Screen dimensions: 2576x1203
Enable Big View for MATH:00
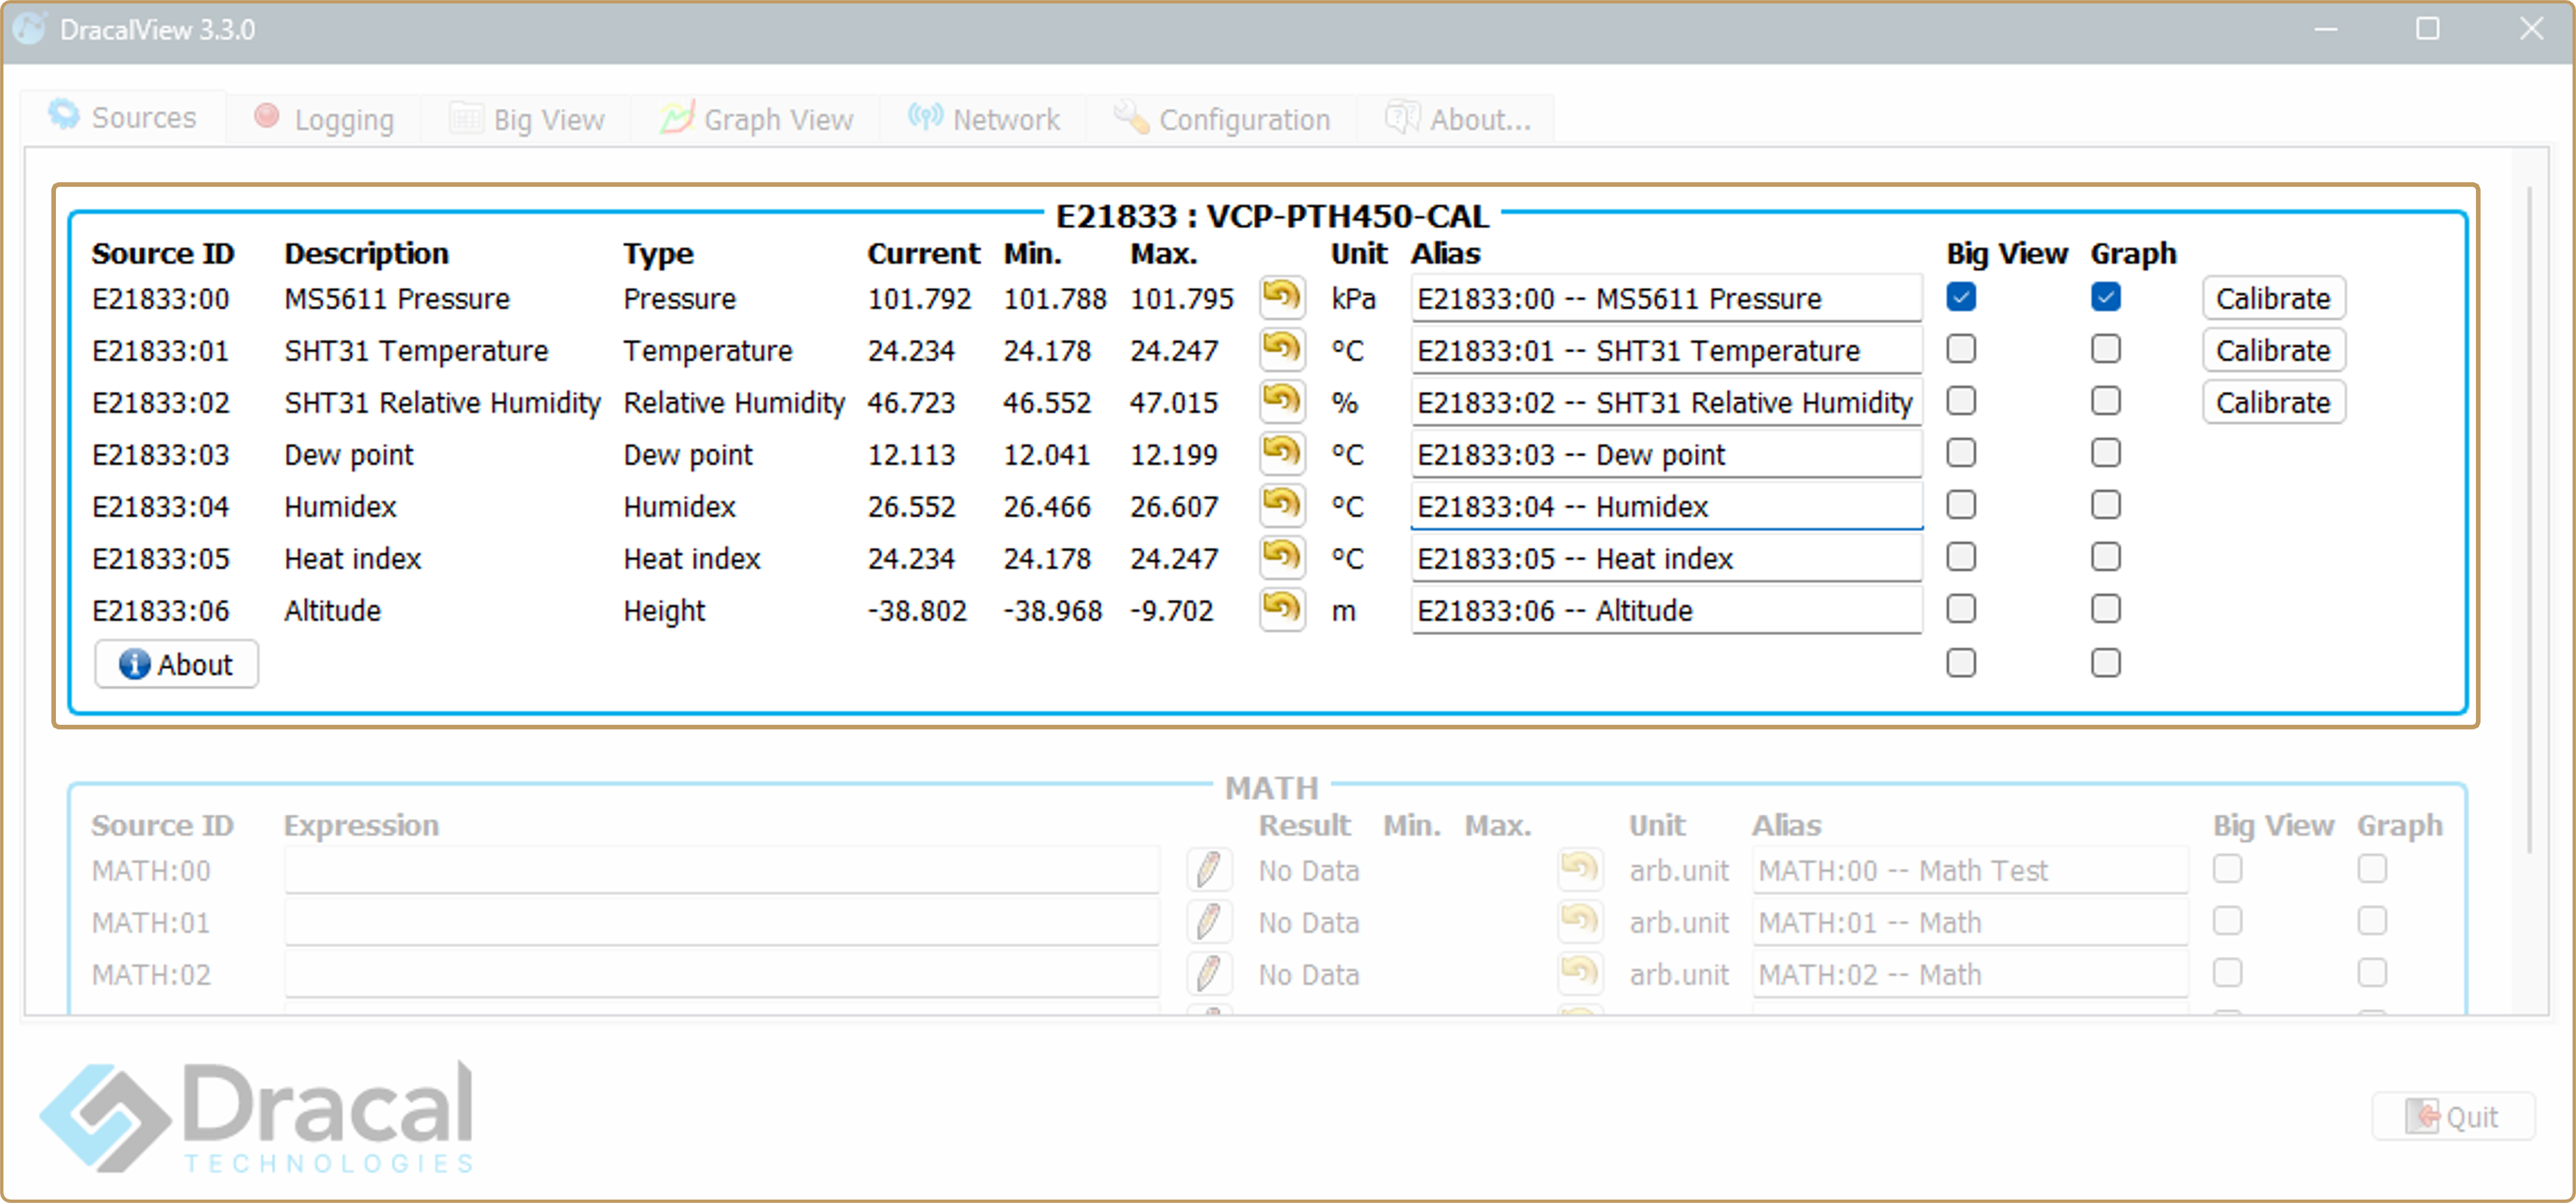2227,869
